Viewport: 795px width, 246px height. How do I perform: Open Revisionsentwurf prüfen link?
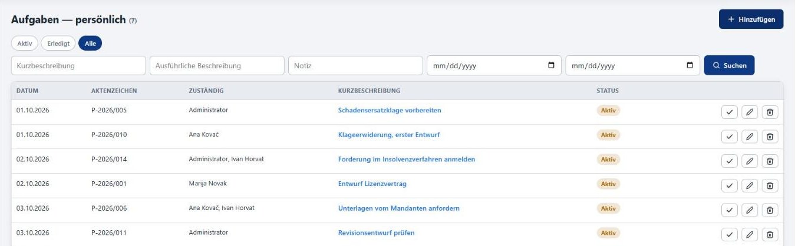point(377,233)
